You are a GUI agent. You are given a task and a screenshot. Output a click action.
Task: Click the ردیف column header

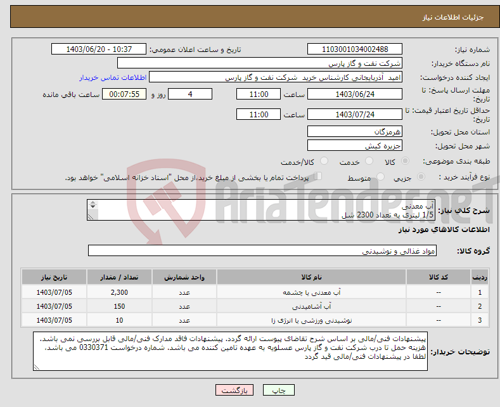pyautogui.click(x=480, y=277)
